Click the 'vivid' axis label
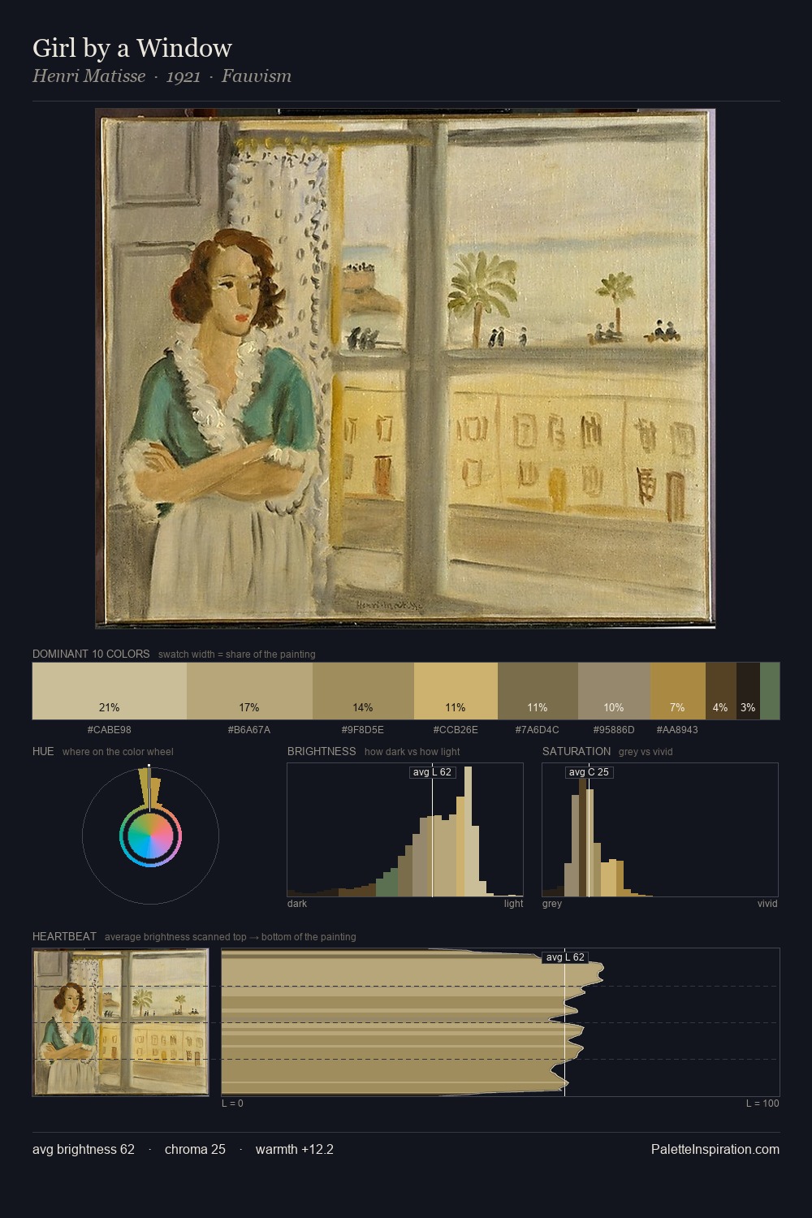This screenshot has height=1218, width=812. (767, 904)
